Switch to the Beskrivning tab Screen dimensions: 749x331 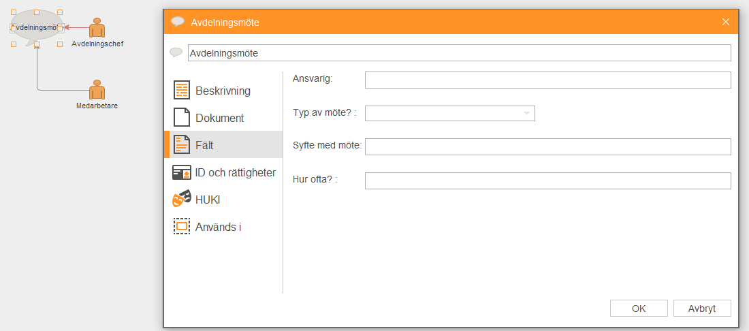coord(223,91)
